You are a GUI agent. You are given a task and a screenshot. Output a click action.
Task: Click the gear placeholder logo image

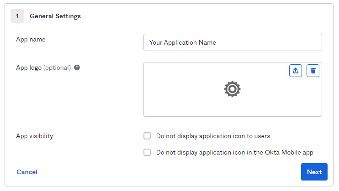(233, 89)
